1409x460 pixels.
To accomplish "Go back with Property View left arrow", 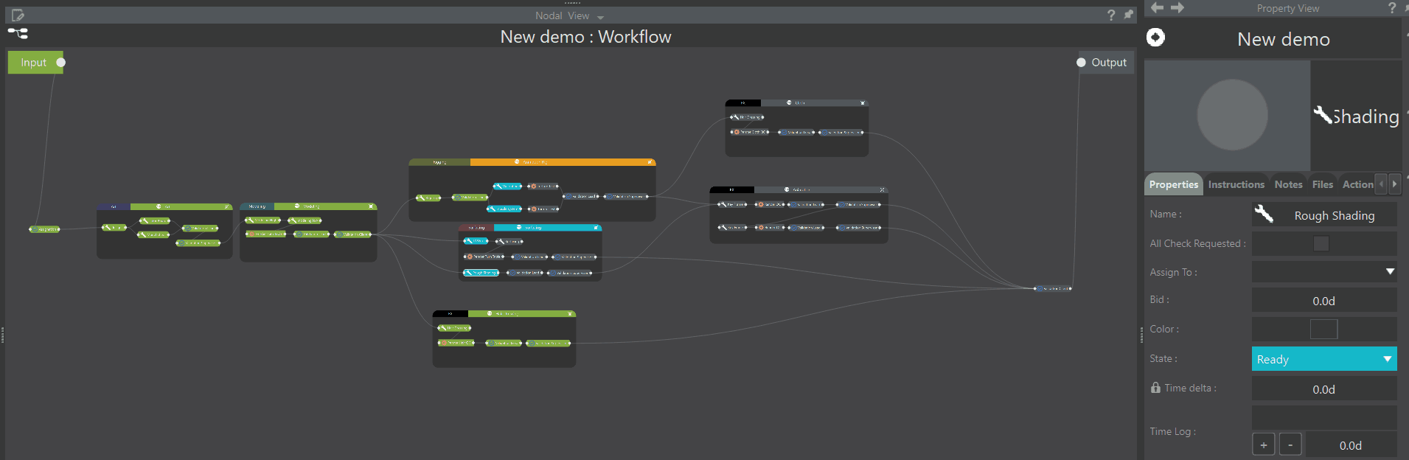I will click(1158, 8).
